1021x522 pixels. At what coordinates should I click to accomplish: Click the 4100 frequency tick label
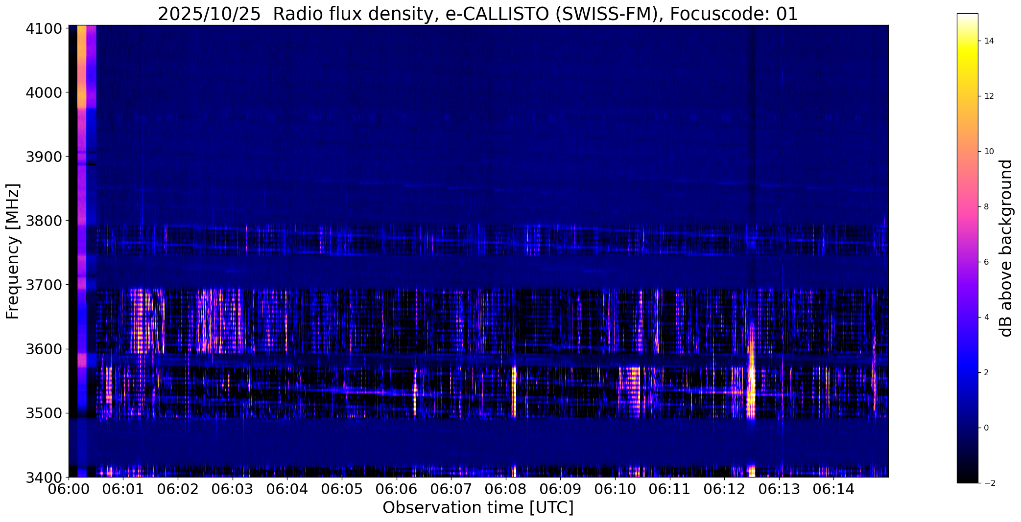click(x=44, y=29)
